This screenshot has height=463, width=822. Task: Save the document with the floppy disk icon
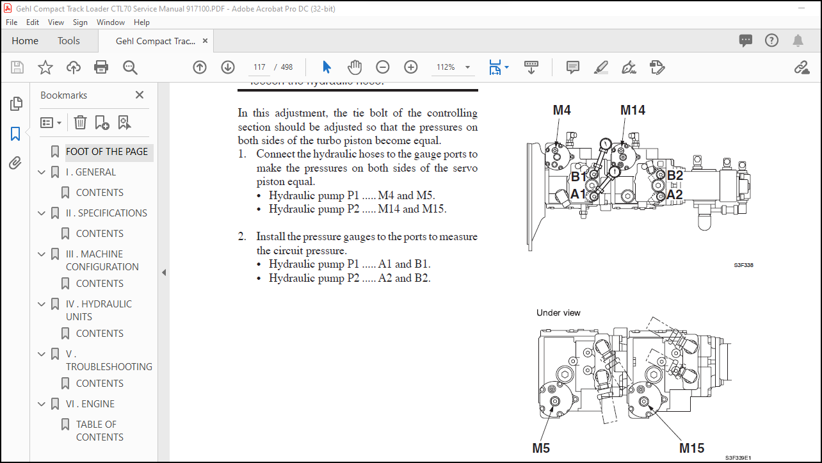(17, 67)
